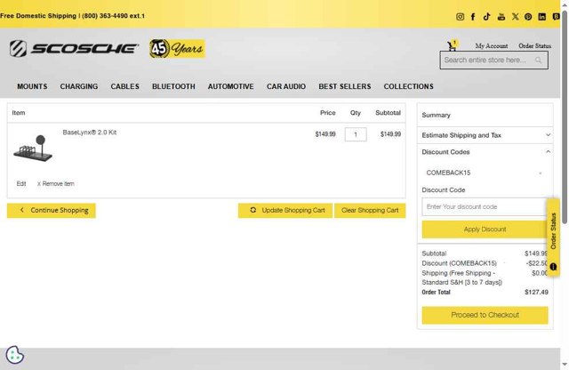This screenshot has width=569, height=370.
Task: Click the scrollbar down arrow
Action: [x=565, y=364]
